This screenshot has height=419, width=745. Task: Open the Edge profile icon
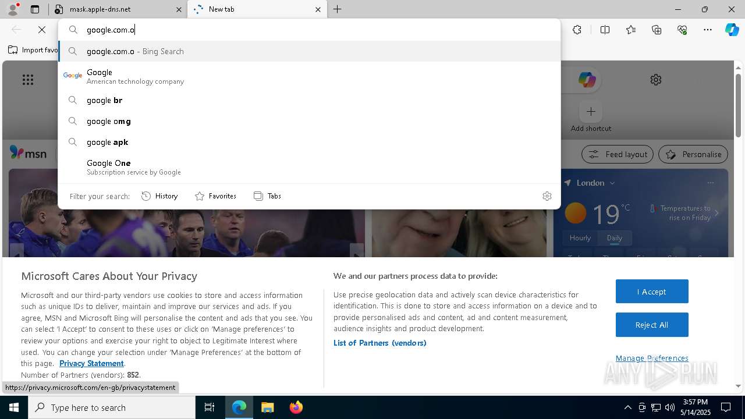[13, 9]
